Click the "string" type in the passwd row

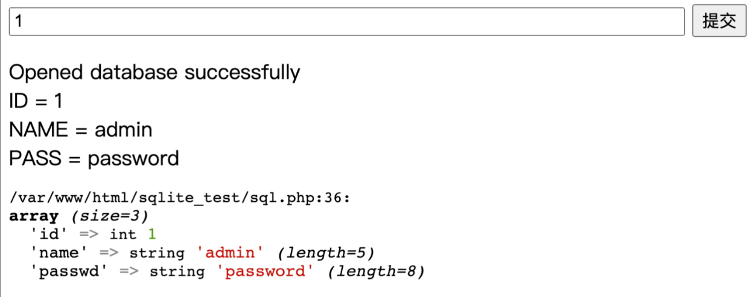(x=177, y=271)
